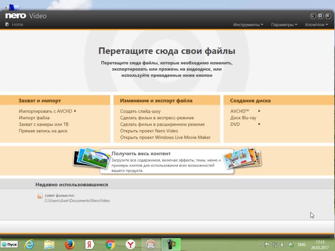Screen dimensions: 335x251
Task: Maximize the Nero Video window
Action: click(320, 16)
